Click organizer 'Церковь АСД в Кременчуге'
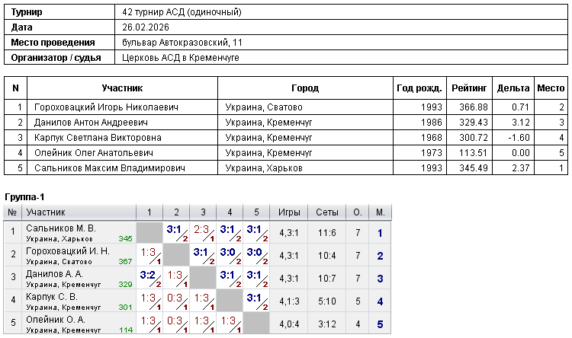This screenshot has width=572, height=338. pyautogui.click(x=181, y=58)
